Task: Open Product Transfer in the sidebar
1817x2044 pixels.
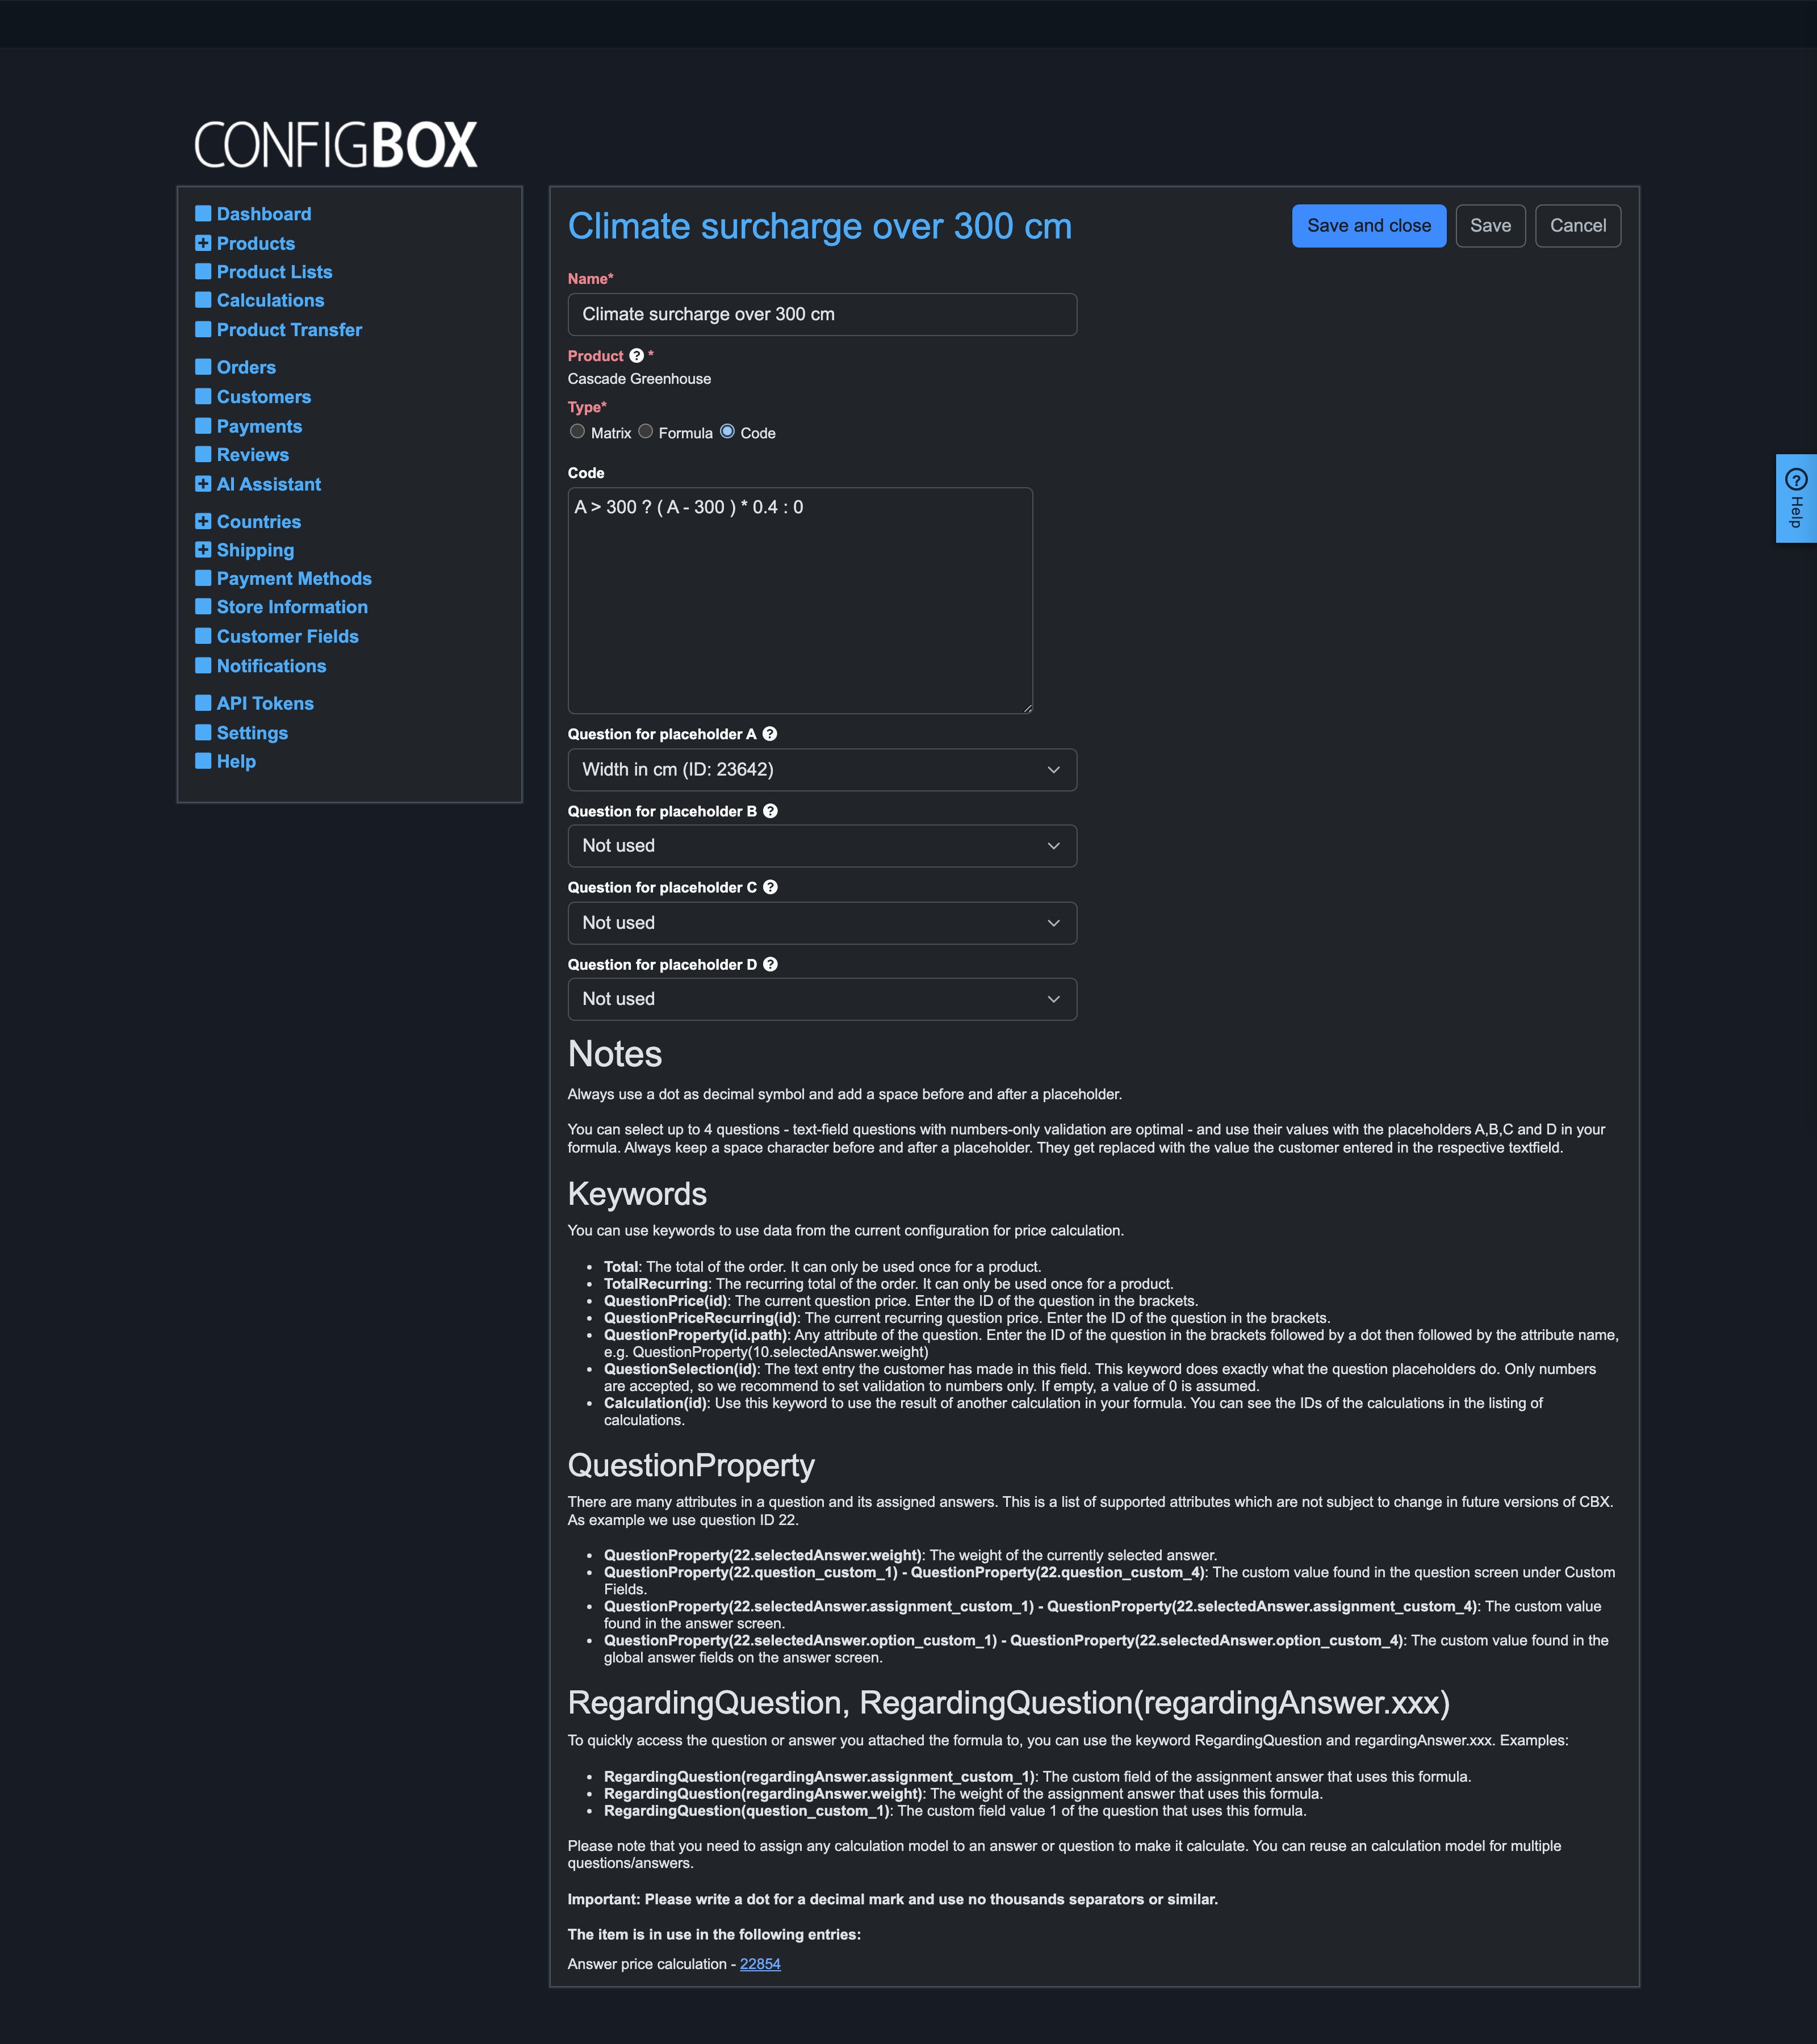Action: click(x=289, y=330)
